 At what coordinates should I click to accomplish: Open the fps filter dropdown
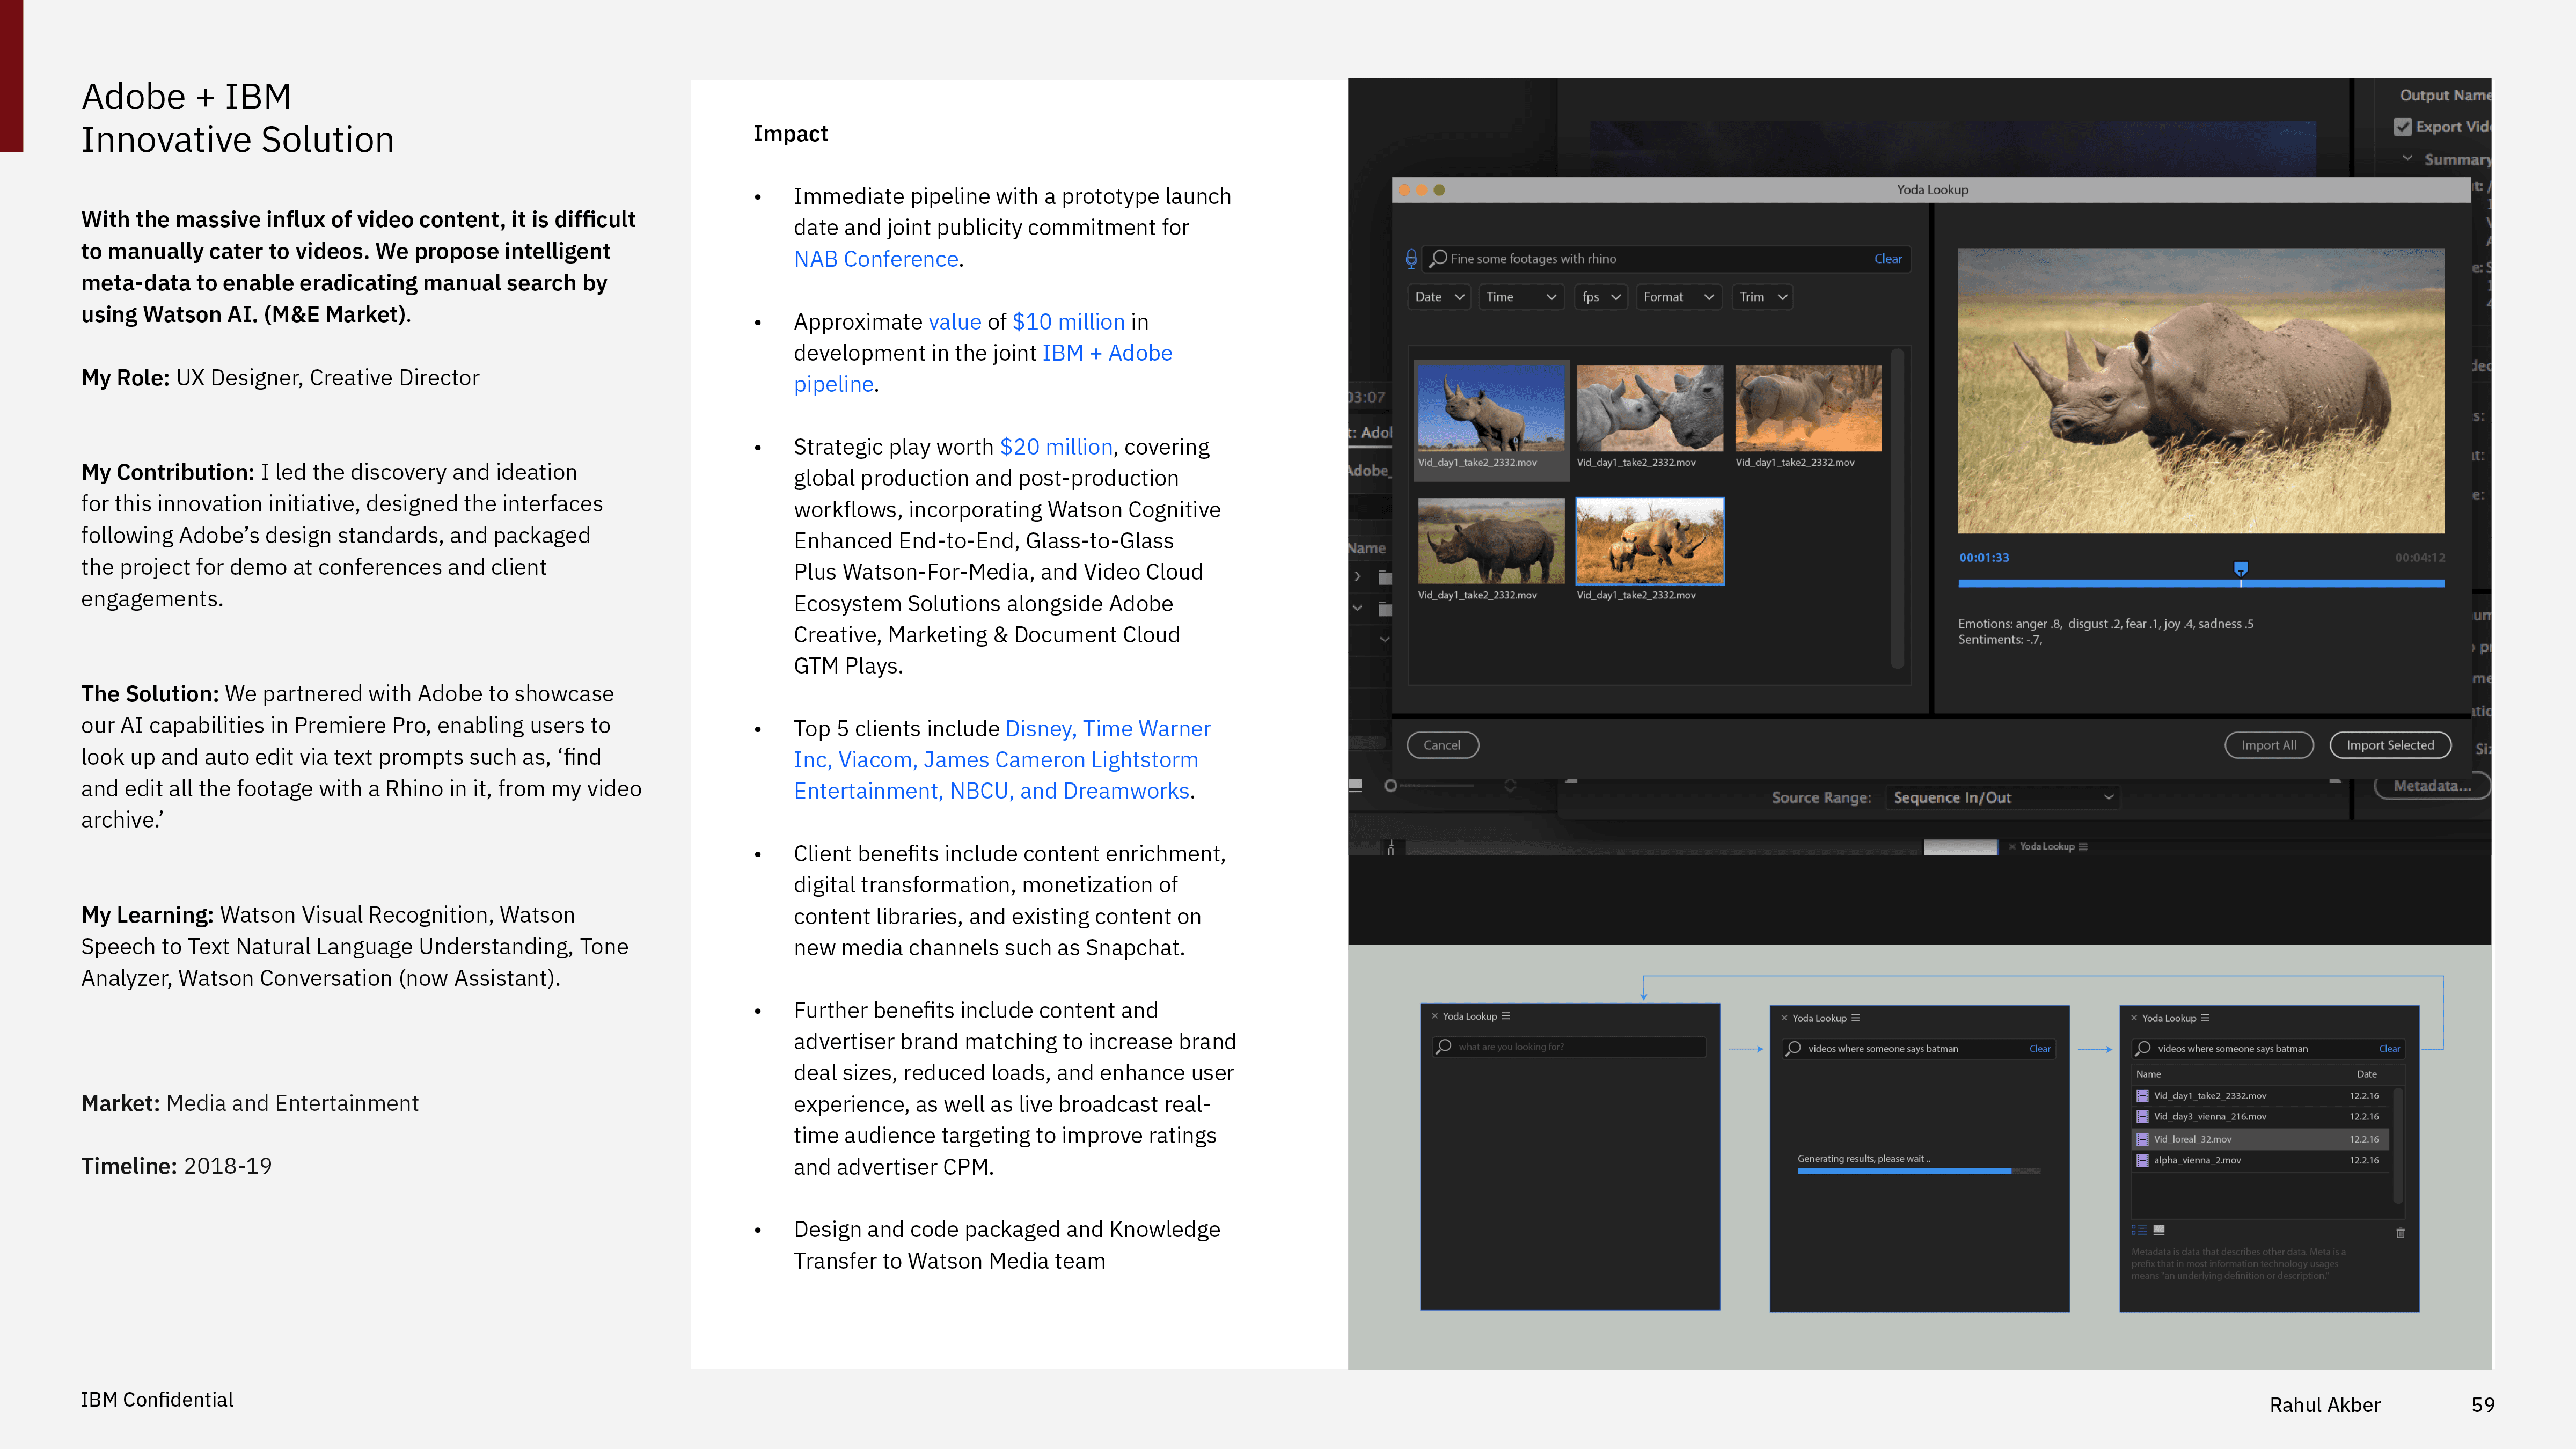click(1600, 297)
